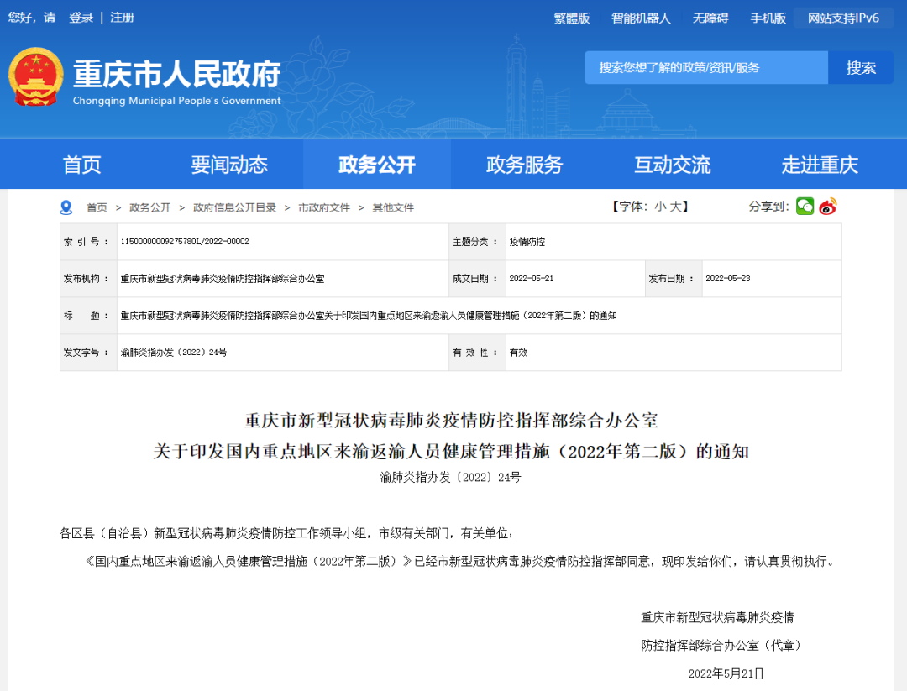Click the national emblem logo
This screenshot has height=691, width=907.
(36, 77)
